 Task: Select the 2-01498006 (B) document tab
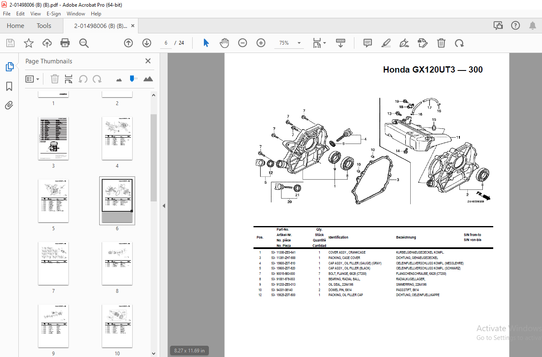pos(100,25)
